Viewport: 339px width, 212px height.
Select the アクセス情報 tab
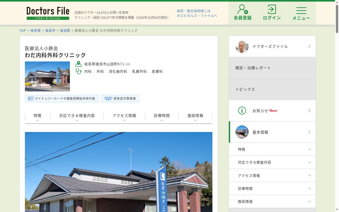(x=124, y=117)
